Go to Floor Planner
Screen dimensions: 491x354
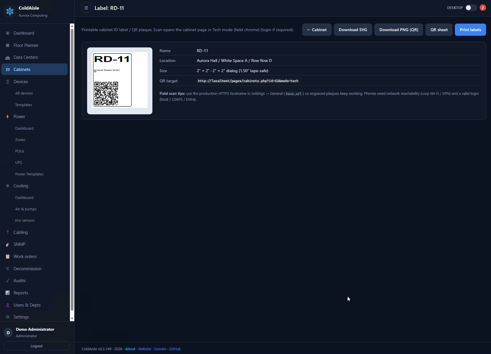coord(34,45)
